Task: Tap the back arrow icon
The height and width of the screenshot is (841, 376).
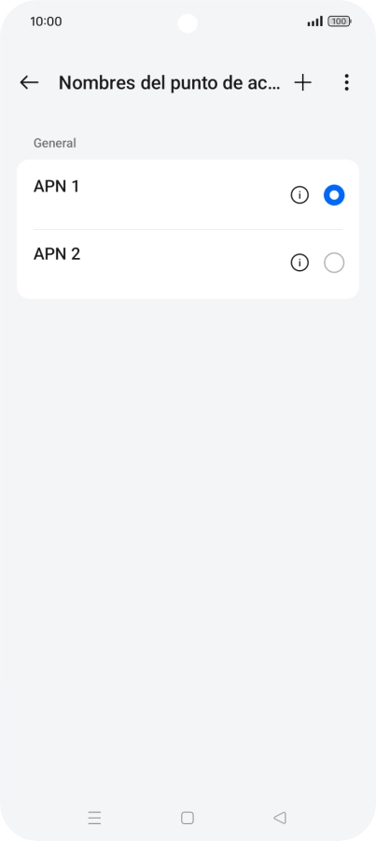Action: 29,82
